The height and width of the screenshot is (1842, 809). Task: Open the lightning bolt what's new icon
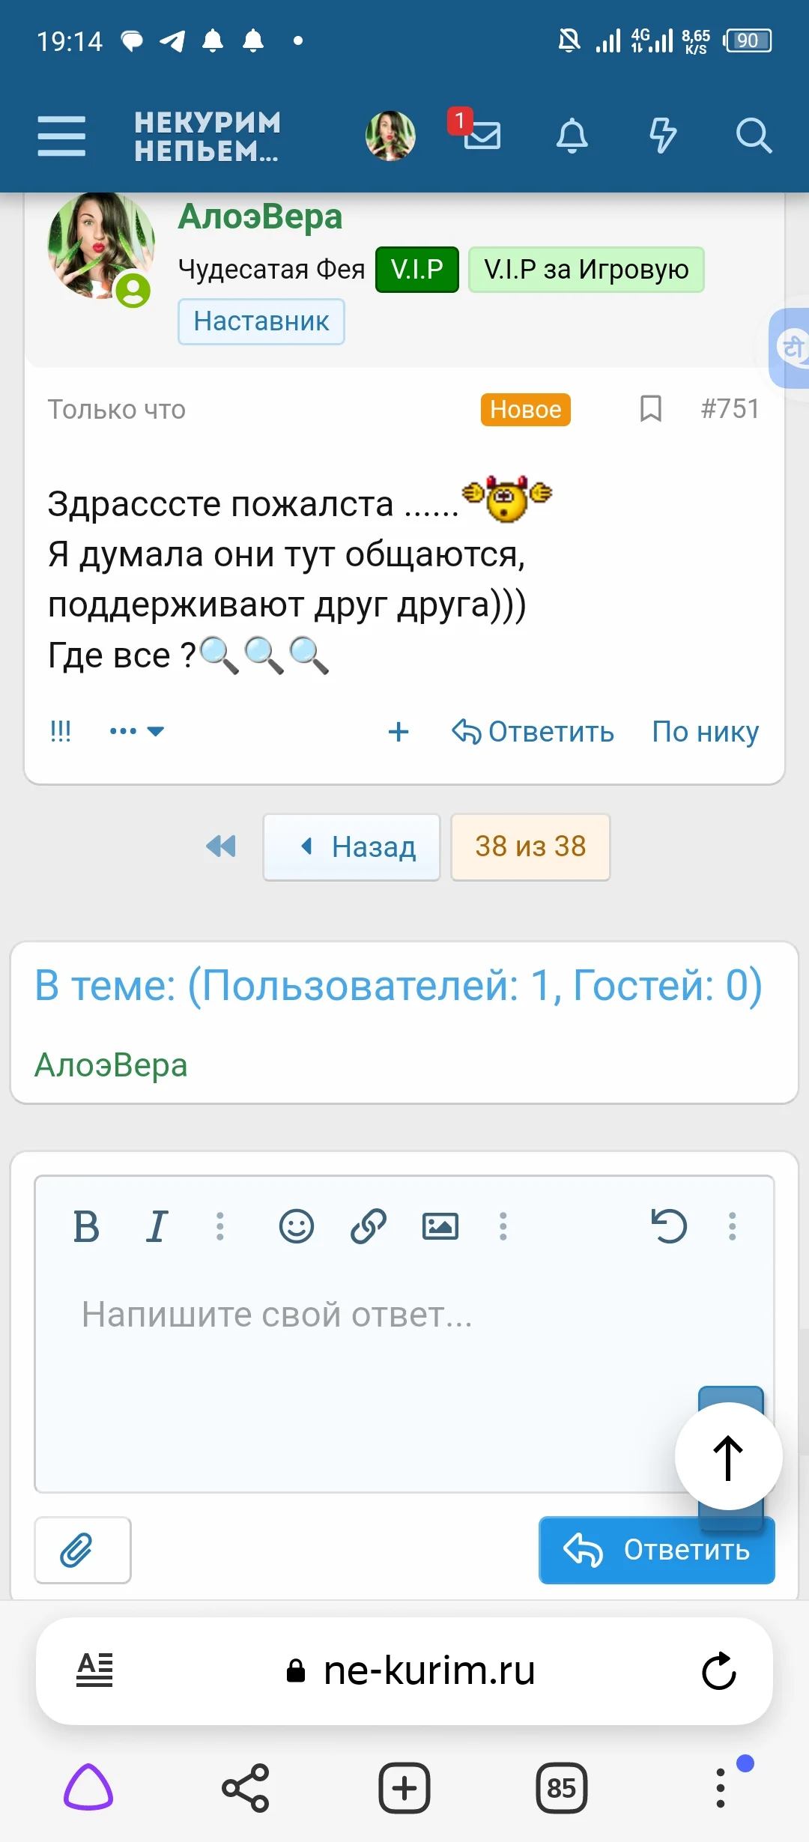pyautogui.click(x=662, y=136)
